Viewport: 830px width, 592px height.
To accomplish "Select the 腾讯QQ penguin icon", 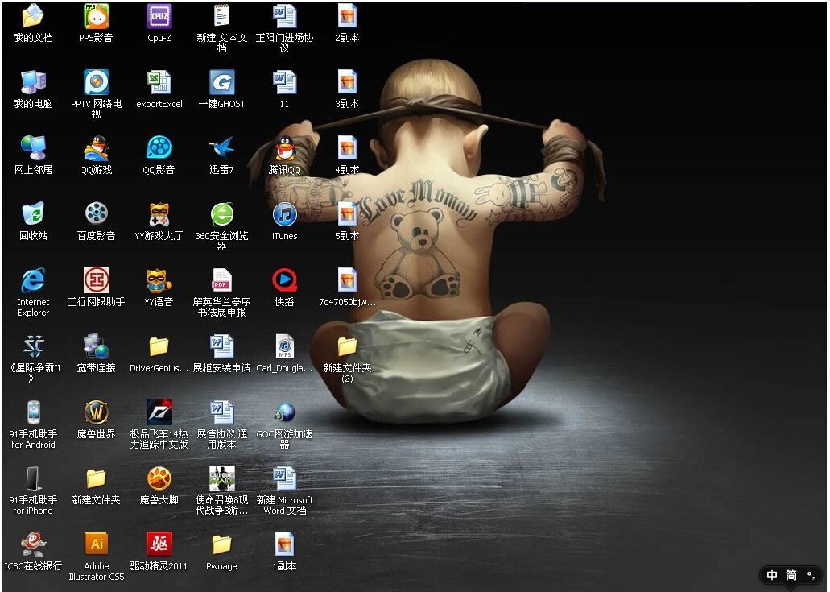I will click(284, 148).
